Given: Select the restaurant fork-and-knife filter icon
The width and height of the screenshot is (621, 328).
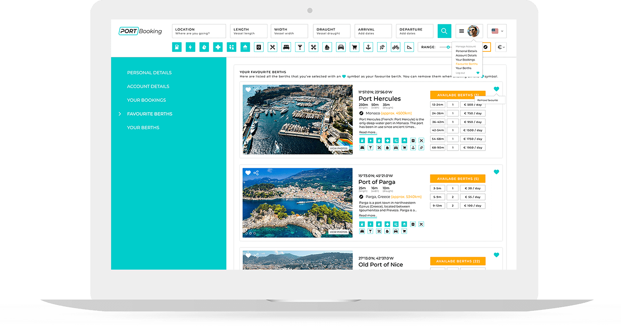Looking at the screenshot, I should (x=273, y=47).
